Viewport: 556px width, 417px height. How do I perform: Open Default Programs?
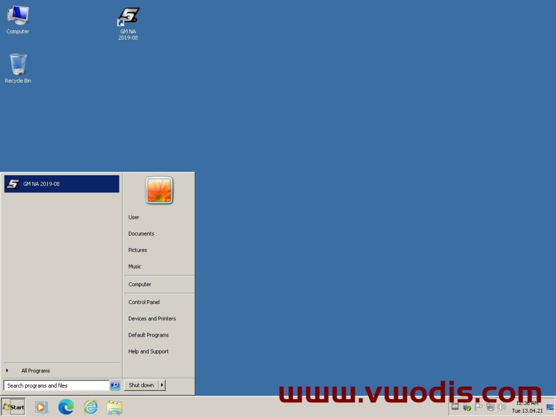click(x=149, y=334)
